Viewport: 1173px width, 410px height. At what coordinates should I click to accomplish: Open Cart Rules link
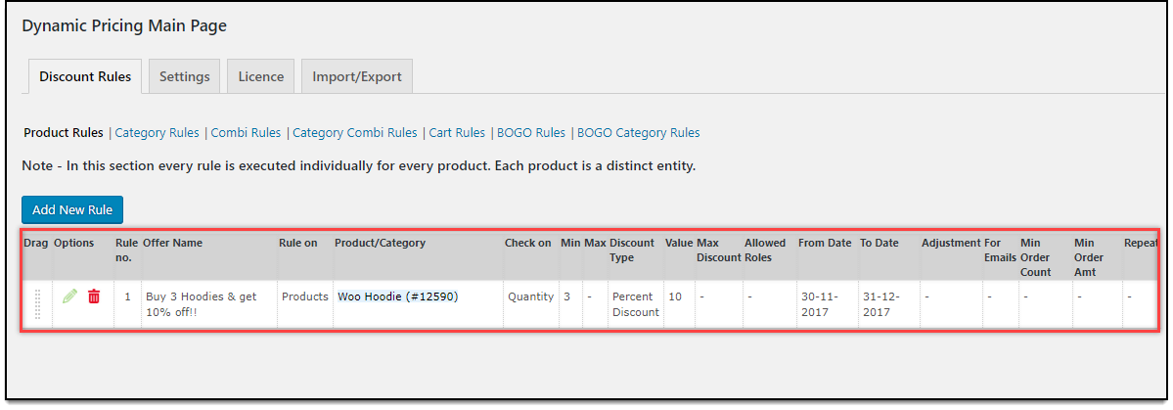457,133
